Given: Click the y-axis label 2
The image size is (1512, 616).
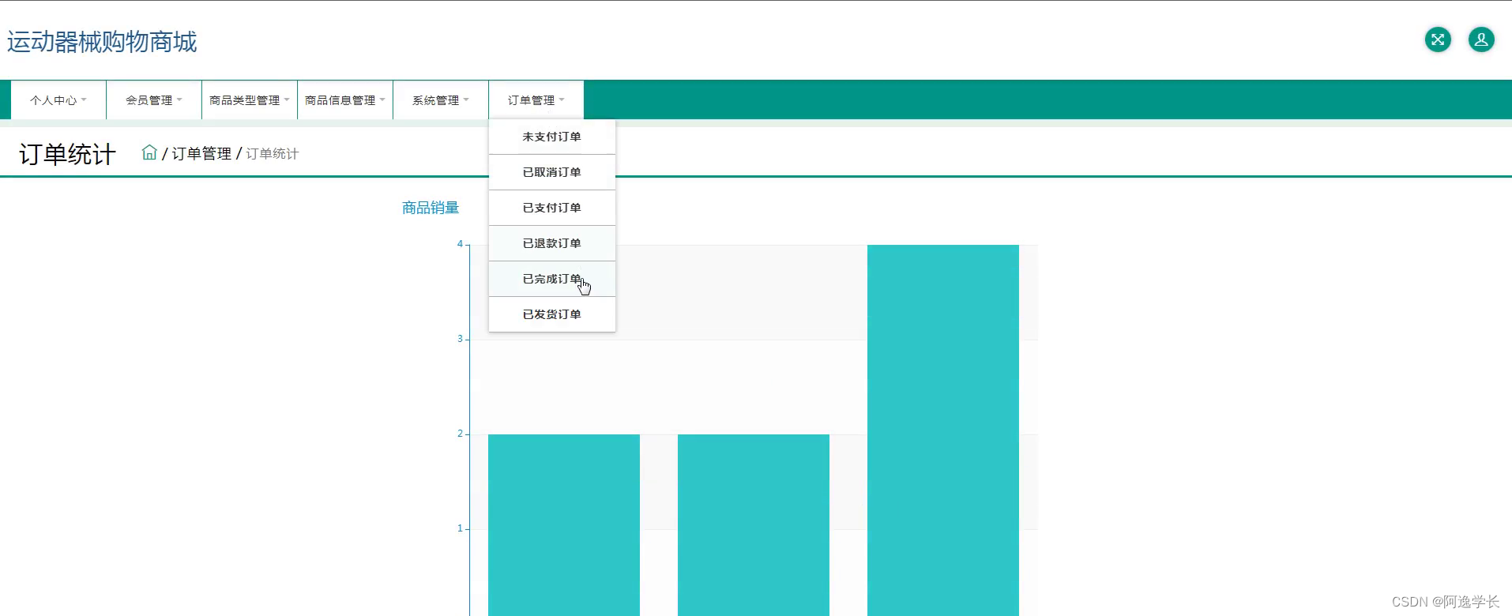Looking at the screenshot, I should pyautogui.click(x=460, y=434).
